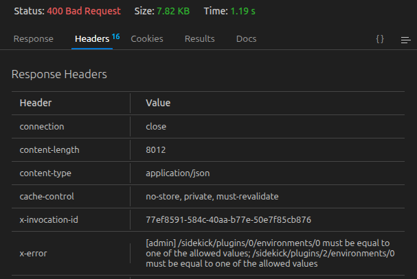The image size is (417, 279).
Task: Click the curly braces format icon
Action: [380, 39]
